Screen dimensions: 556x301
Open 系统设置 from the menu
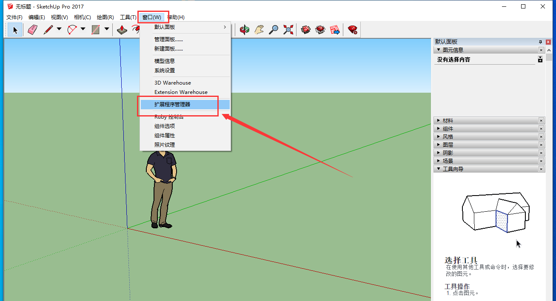tap(185, 71)
